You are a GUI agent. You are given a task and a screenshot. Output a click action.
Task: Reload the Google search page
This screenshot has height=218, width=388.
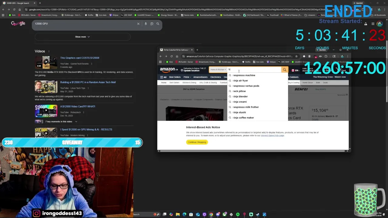pos(14,9)
